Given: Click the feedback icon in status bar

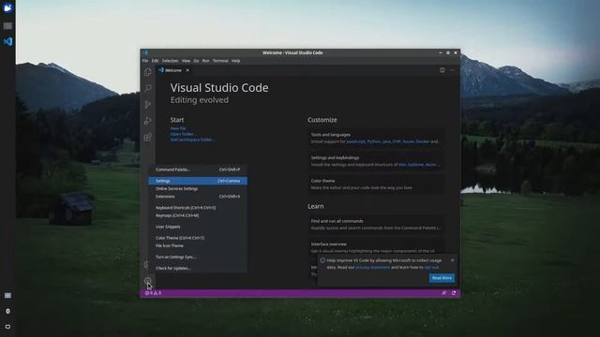Looking at the screenshot, I should click(x=443, y=293).
